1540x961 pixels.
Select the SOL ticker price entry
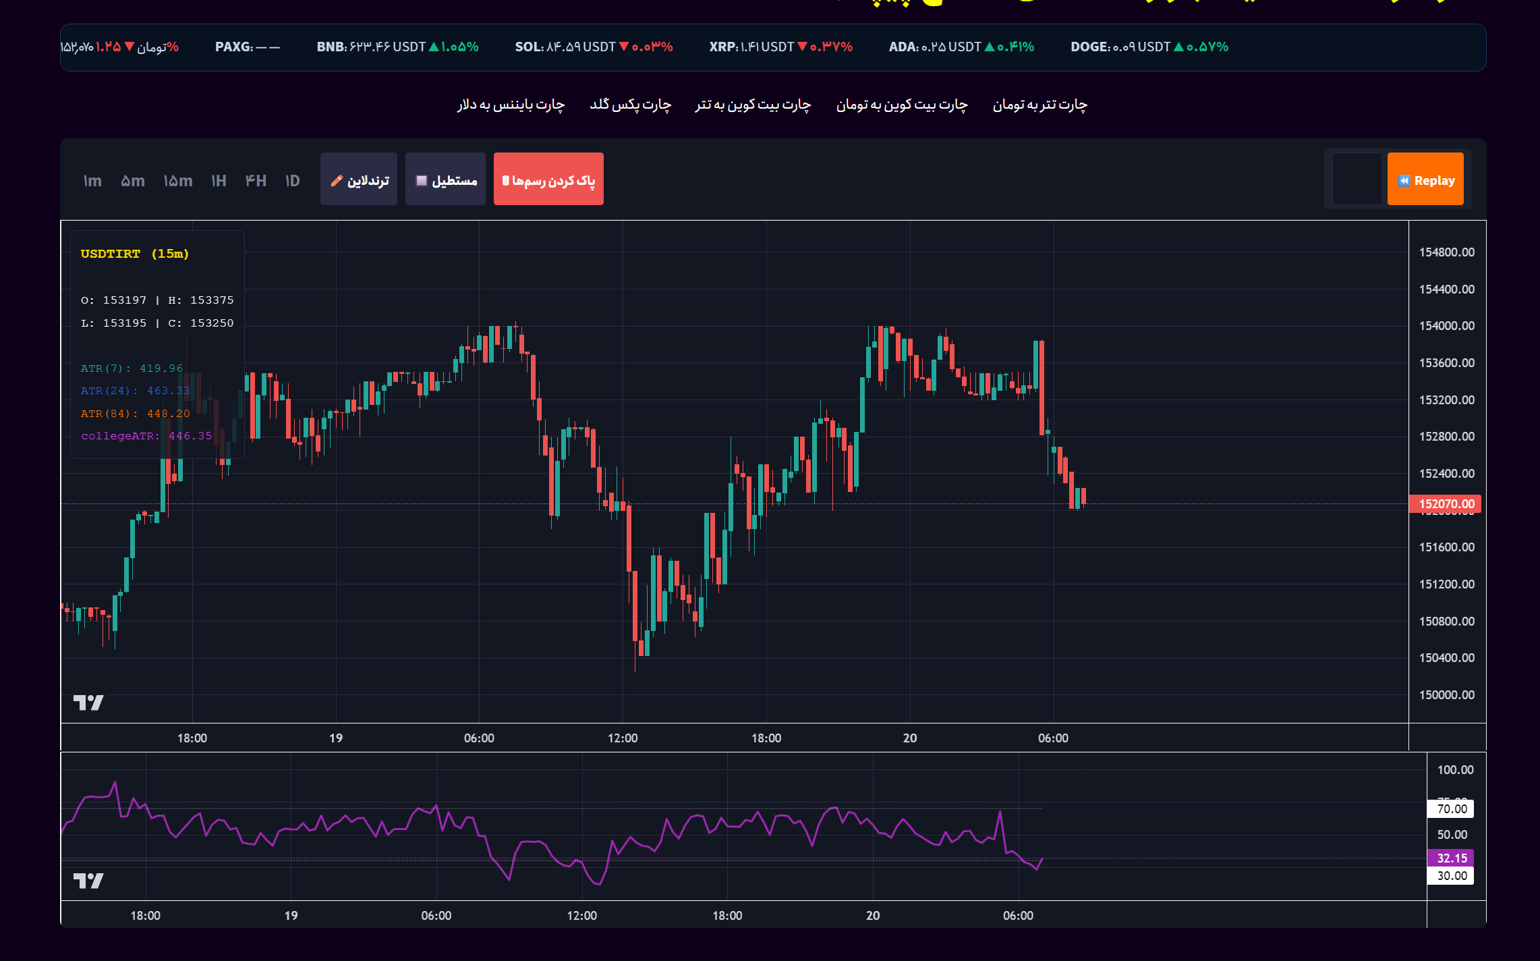(x=594, y=47)
